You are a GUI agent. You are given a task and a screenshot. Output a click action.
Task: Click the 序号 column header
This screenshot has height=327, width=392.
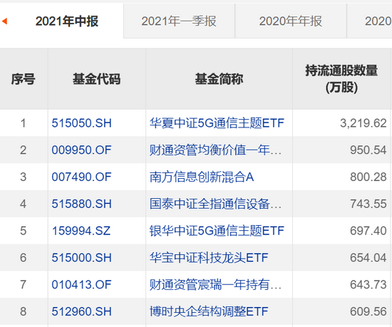(24, 79)
